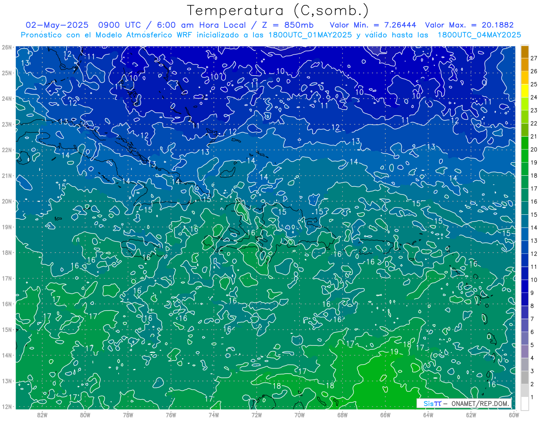
Task: Click the "12N" latitude axis label
Action: point(6,406)
